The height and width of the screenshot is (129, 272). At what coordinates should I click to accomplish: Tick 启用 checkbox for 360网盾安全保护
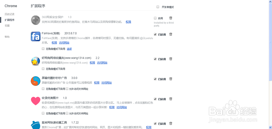(x=155, y=18)
